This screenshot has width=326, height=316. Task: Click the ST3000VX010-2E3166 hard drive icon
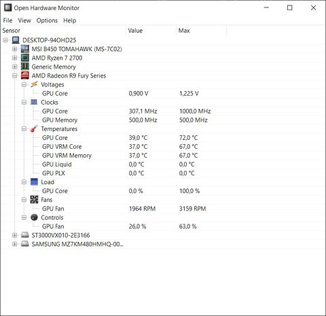click(x=25, y=235)
